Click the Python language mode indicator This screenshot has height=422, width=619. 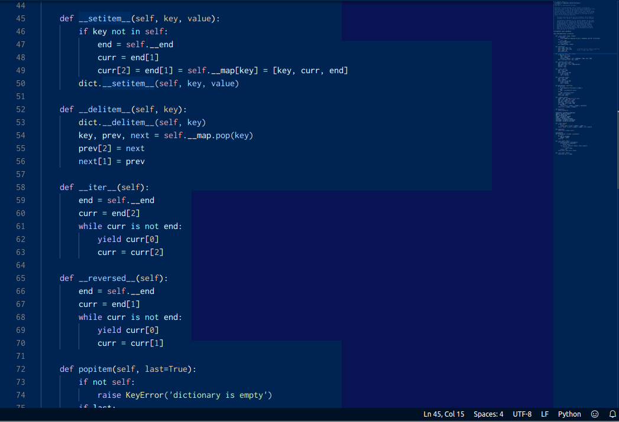click(x=569, y=414)
